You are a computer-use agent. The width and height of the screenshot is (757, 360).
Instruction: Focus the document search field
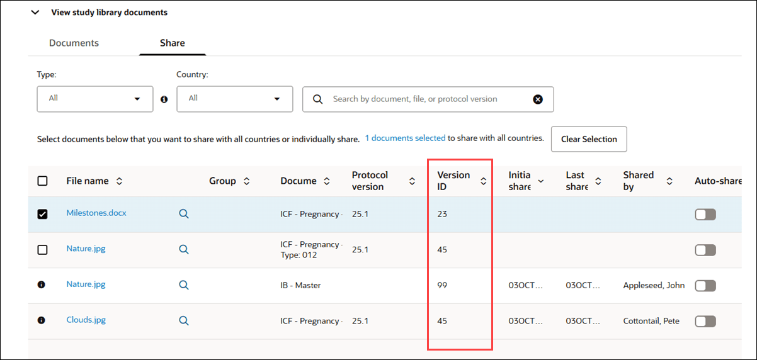[428, 99]
